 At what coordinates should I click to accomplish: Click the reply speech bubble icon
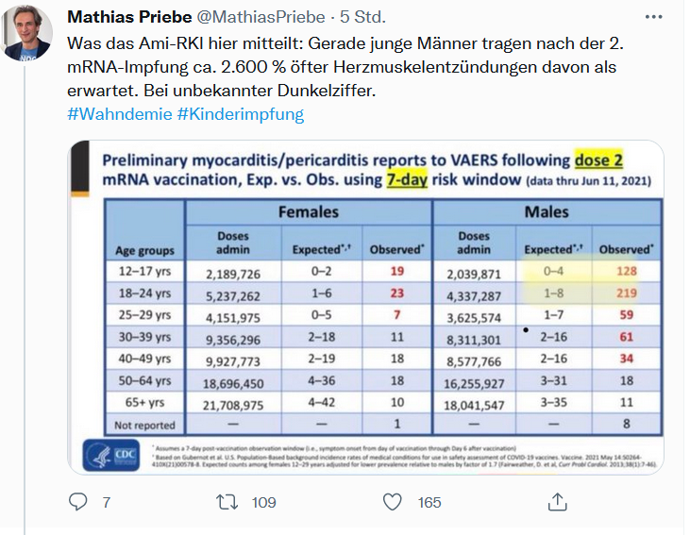pos(77,502)
